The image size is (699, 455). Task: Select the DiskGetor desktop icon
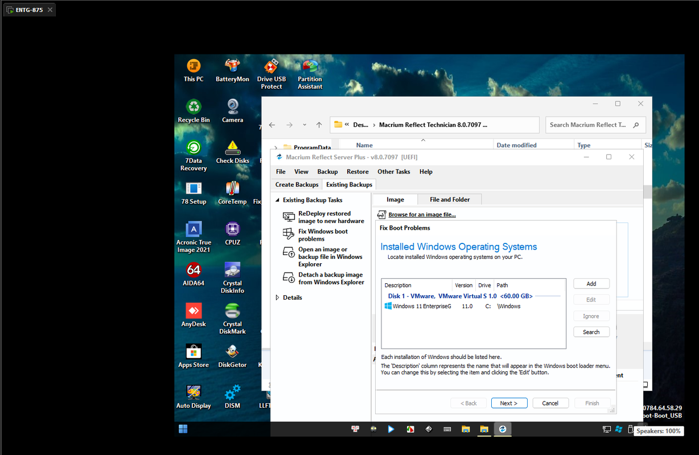pyautogui.click(x=232, y=356)
